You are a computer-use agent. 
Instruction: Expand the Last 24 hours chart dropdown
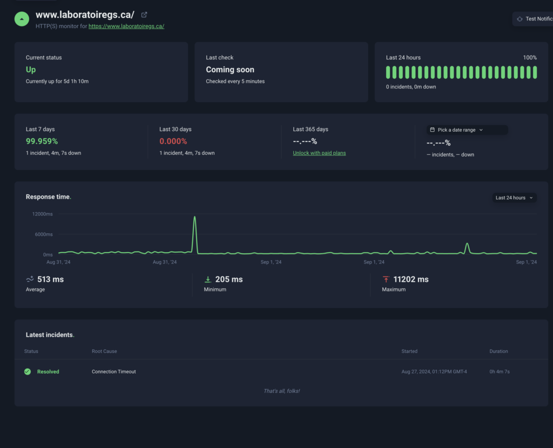(x=514, y=198)
